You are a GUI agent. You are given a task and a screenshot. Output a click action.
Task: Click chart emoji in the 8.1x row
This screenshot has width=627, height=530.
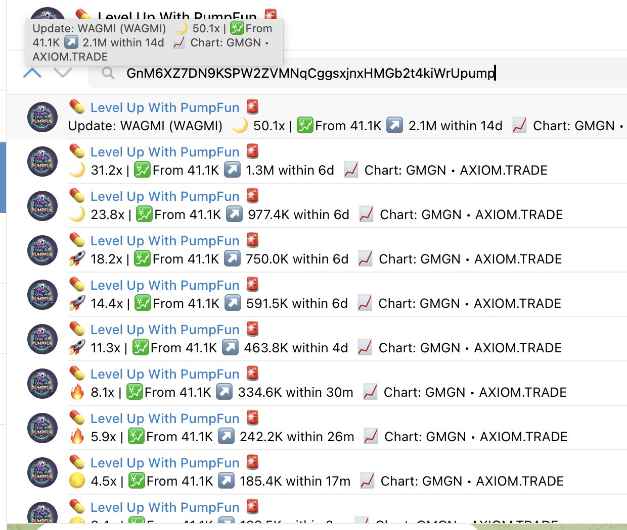point(371,392)
